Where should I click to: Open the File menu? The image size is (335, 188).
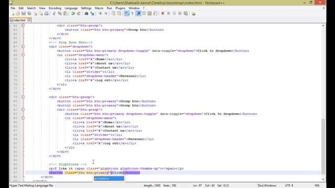13,8
